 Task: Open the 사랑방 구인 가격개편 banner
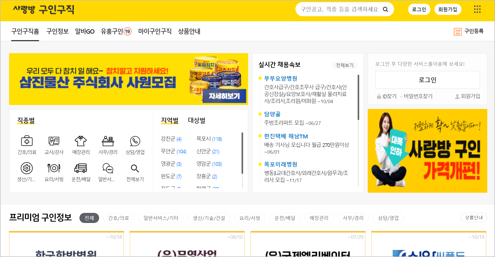point(427,151)
